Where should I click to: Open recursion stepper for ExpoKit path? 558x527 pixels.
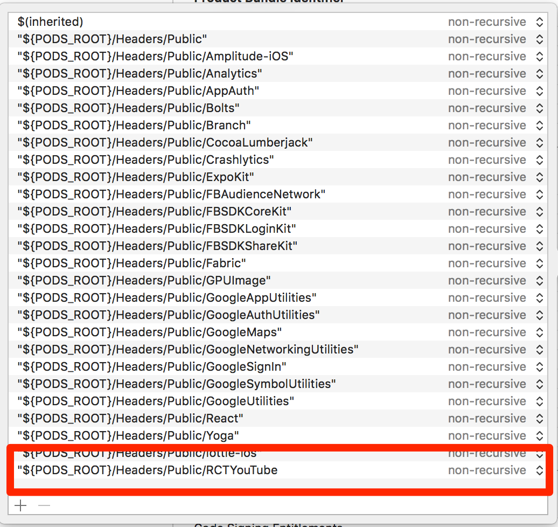click(540, 177)
